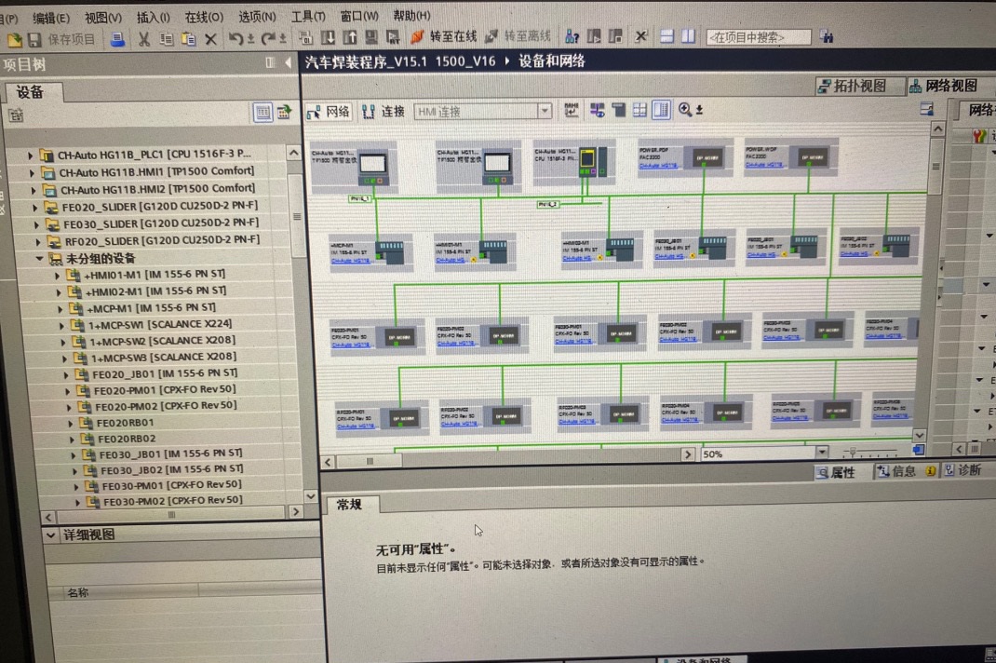
Task: Collapse the ungrouped devices folder
Action: [x=39, y=259]
